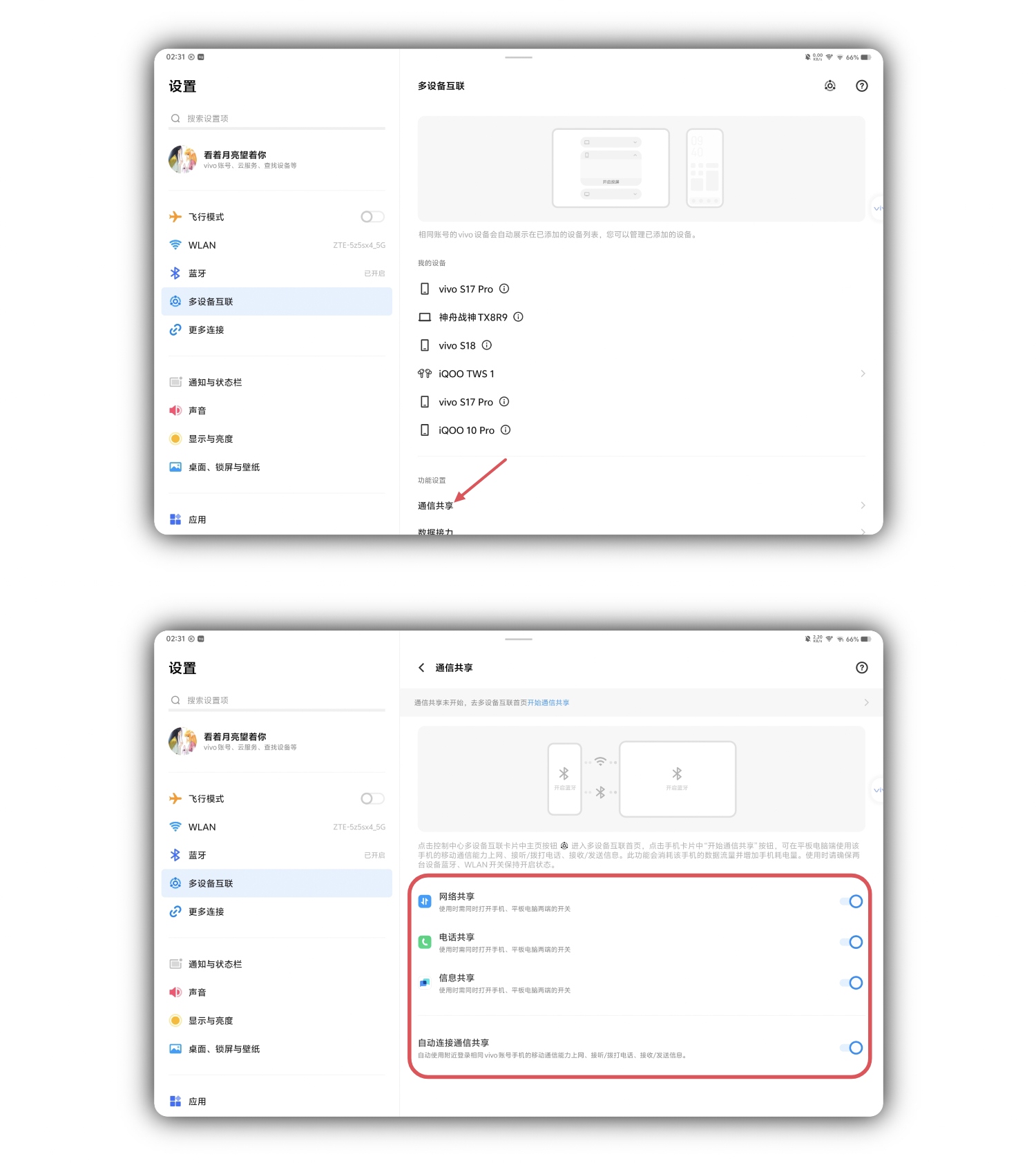
Task: Tap ZTE-5z5sx4_5G network name in 多设备互联 screenshot
Action: [359, 245]
